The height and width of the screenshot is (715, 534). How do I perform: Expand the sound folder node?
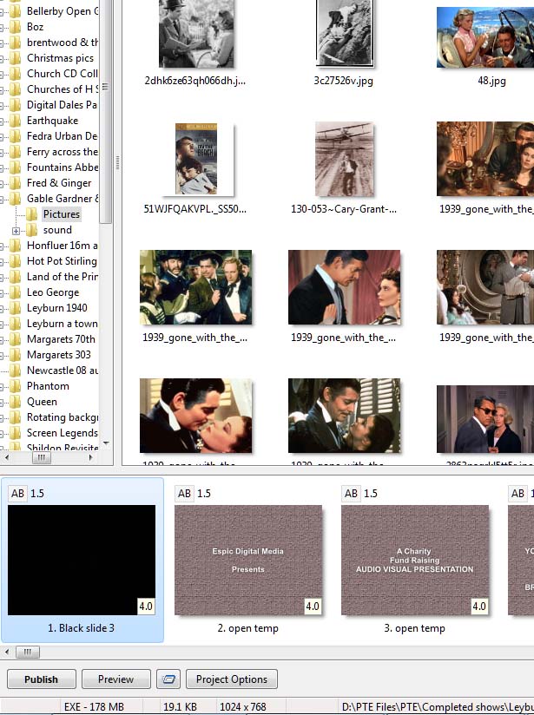[x=16, y=231]
